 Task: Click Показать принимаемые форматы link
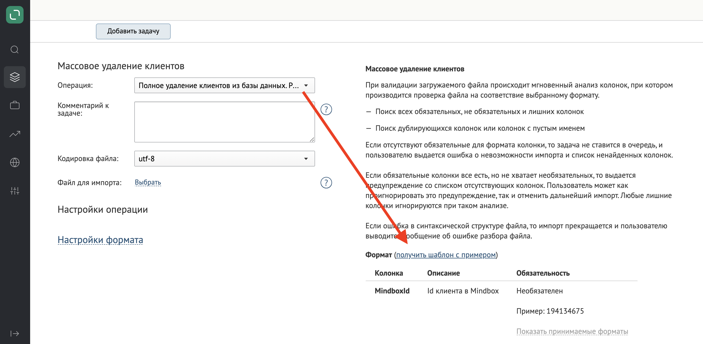[572, 331]
